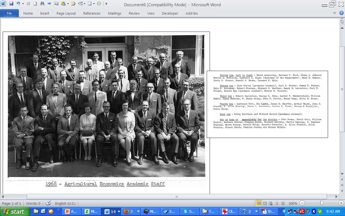Viewport: 345px width, 216px height.
Task: Create a new blank document via toolbar icon
Action: point(35,4)
